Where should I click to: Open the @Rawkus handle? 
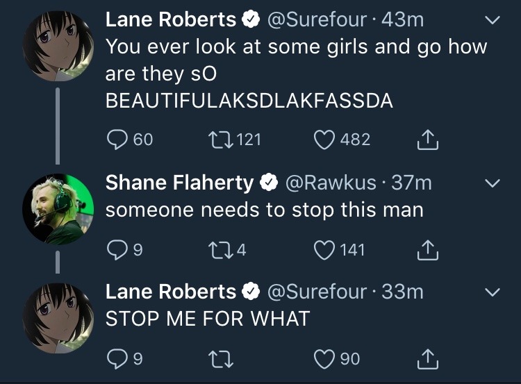(330, 183)
